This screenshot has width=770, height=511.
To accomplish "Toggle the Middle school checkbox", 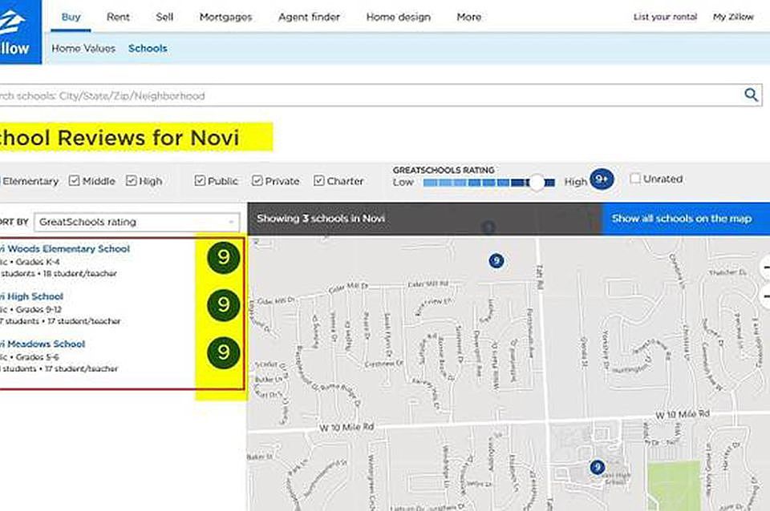I will (x=75, y=181).
